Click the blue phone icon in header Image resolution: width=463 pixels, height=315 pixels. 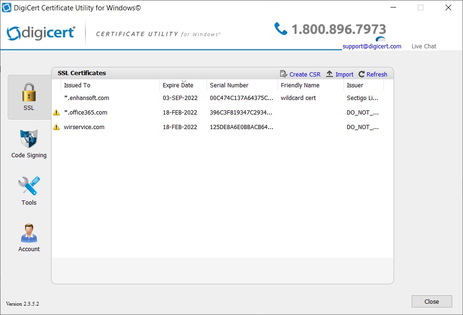coord(281,29)
